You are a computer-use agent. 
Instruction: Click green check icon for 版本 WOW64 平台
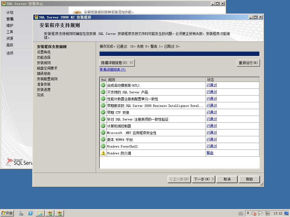point(103,139)
